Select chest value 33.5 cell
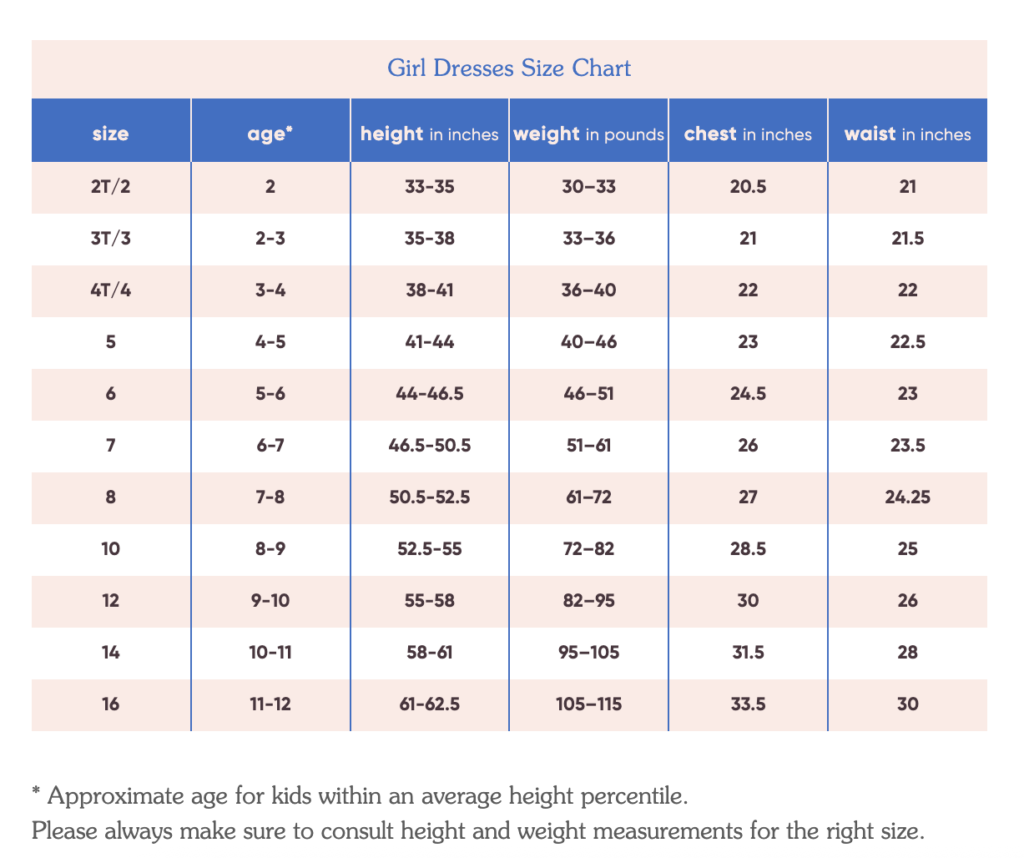1024x858 pixels. [x=748, y=704]
